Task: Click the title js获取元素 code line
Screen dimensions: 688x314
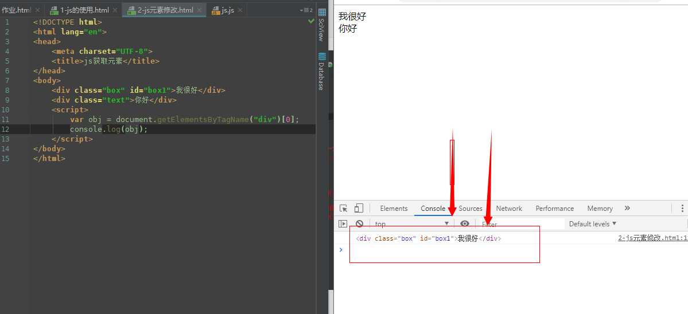Action: (106, 61)
